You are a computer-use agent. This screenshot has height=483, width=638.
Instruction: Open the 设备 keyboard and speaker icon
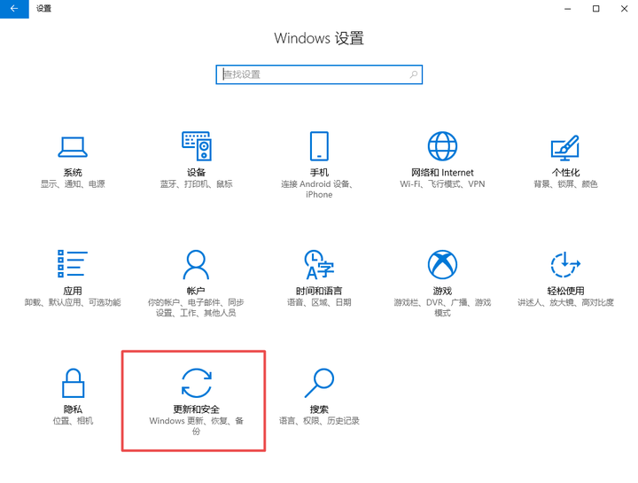click(x=196, y=145)
